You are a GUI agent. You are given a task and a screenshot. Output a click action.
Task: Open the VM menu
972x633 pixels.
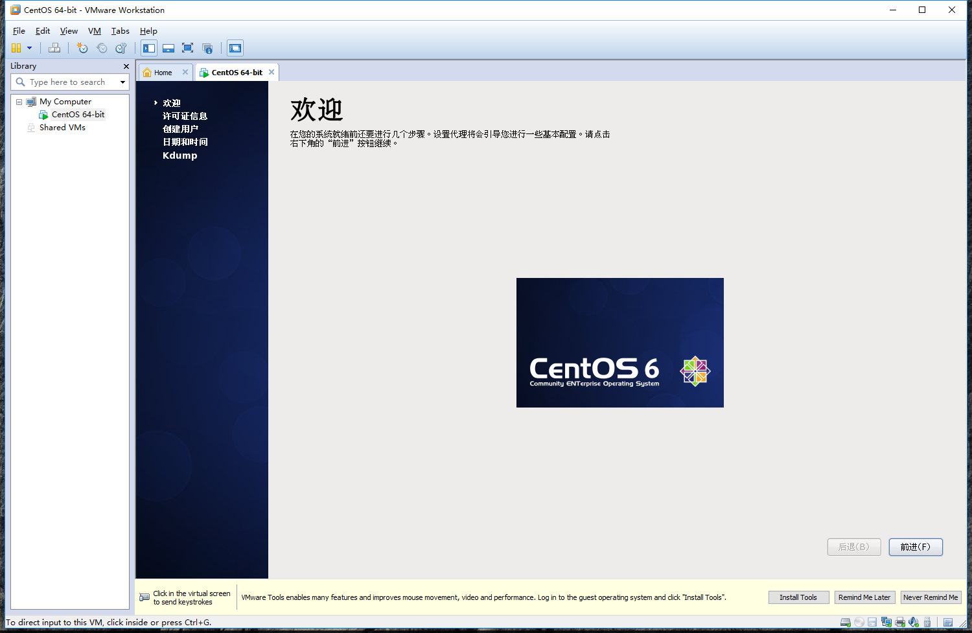tap(95, 30)
